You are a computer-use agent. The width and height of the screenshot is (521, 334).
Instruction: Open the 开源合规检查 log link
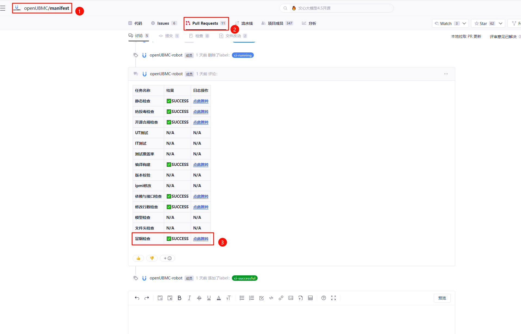[201, 122]
